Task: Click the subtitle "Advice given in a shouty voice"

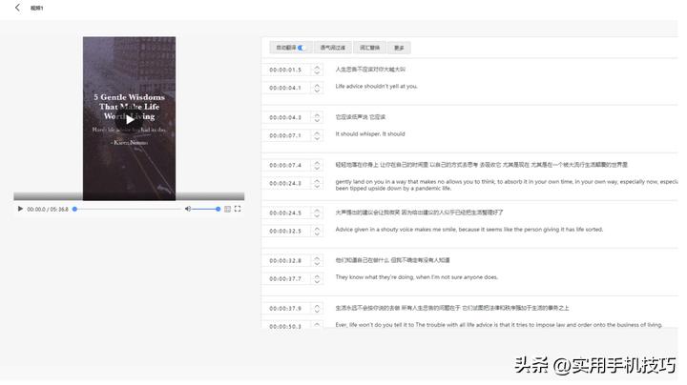Action: (x=469, y=230)
